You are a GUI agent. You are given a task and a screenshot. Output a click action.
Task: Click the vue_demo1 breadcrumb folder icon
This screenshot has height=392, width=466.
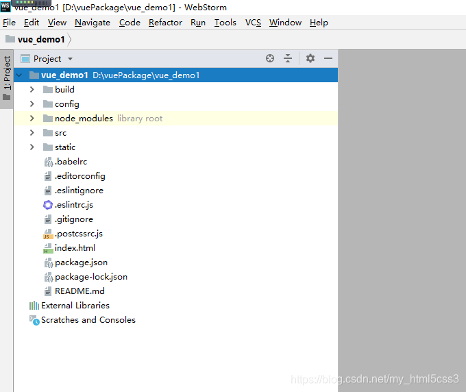pos(10,39)
